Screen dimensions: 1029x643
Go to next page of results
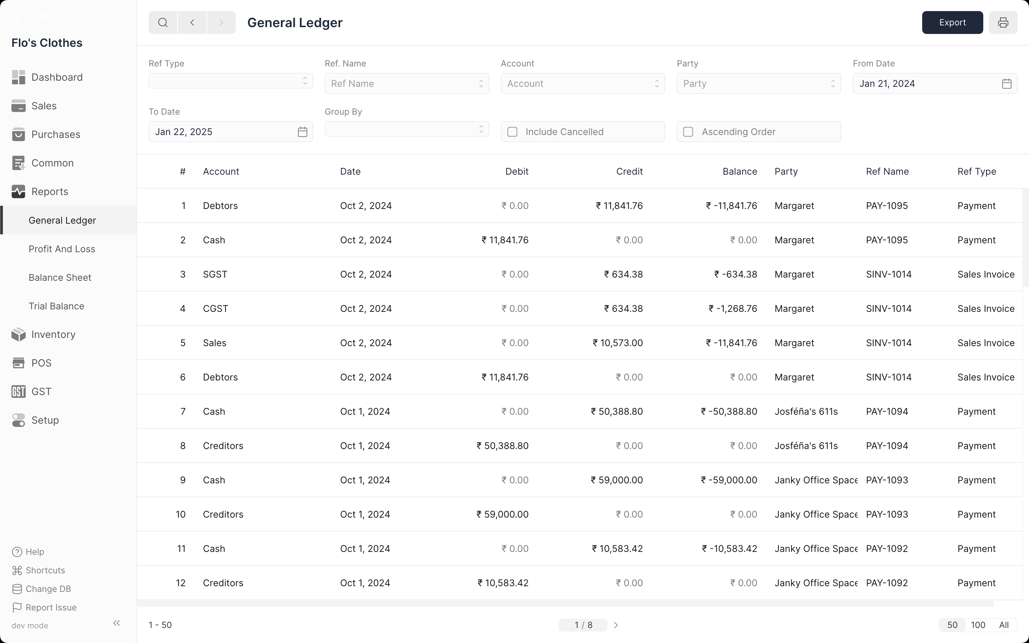click(x=616, y=625)
